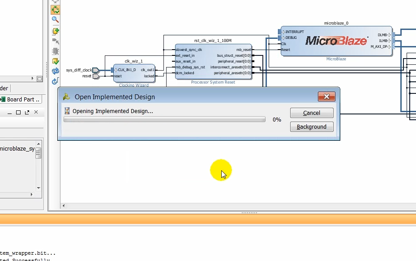
Task: Click the Add IP icon
Action: pyautogui.click(x=55, y=31)
